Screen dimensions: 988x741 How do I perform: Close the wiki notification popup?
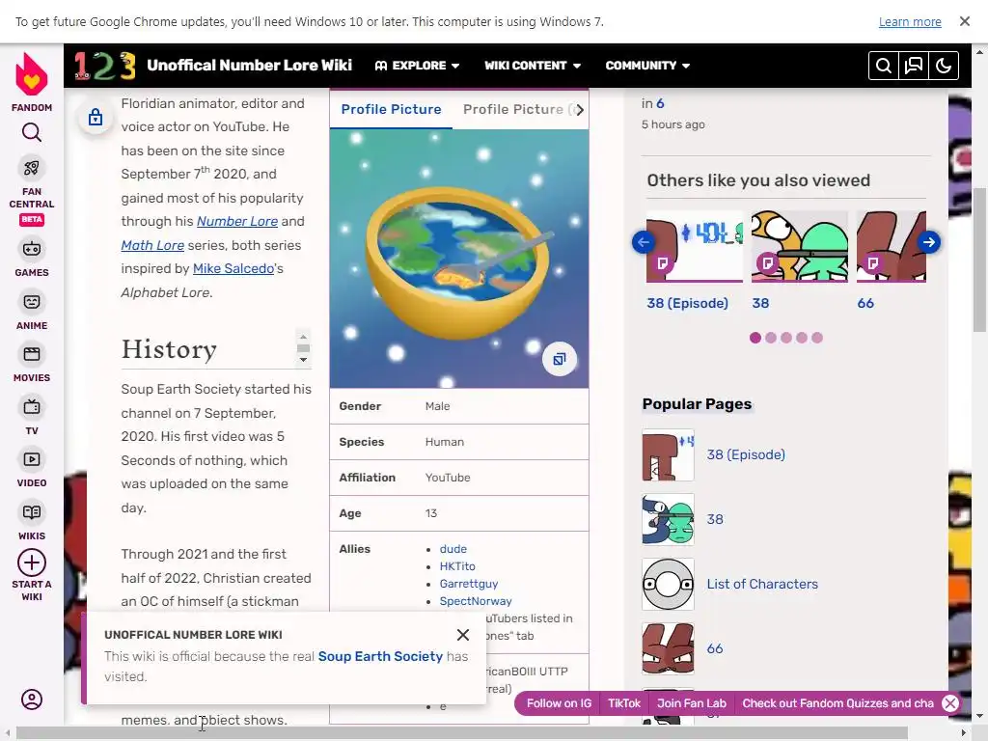(463, 635)
